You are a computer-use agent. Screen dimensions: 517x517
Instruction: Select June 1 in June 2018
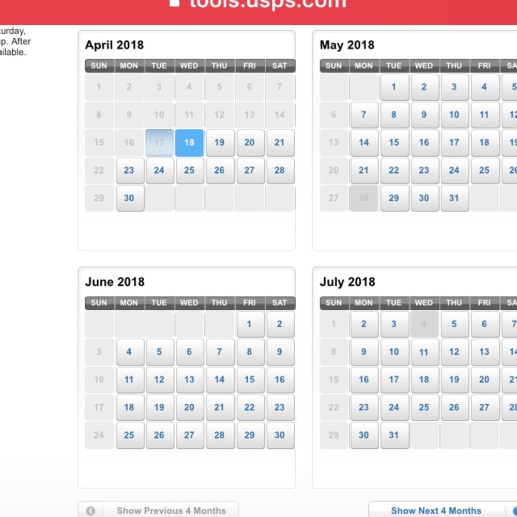click(249, 324)
